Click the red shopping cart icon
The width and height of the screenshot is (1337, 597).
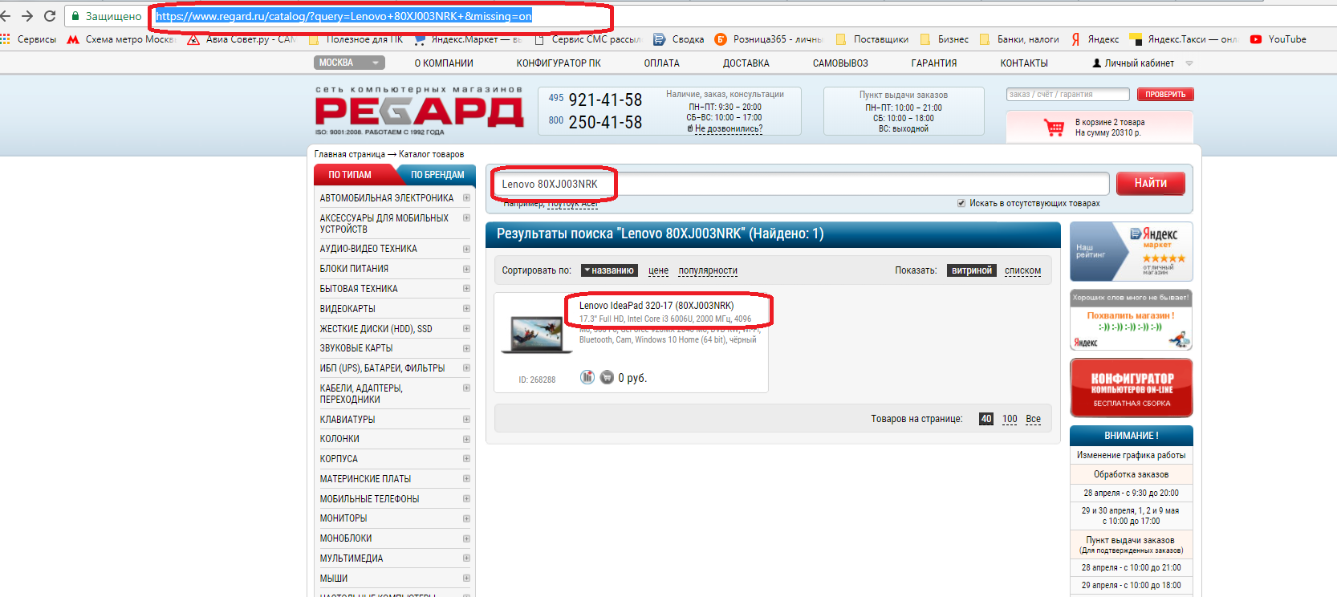1054,128
